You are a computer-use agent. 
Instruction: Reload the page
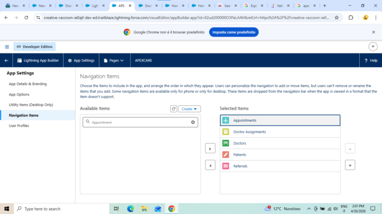click(x=26, y=17)
